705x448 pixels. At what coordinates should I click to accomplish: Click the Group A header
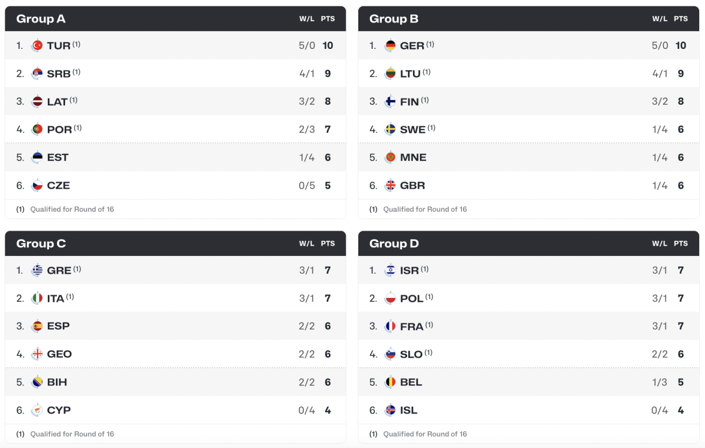click(x=41, y=19)
